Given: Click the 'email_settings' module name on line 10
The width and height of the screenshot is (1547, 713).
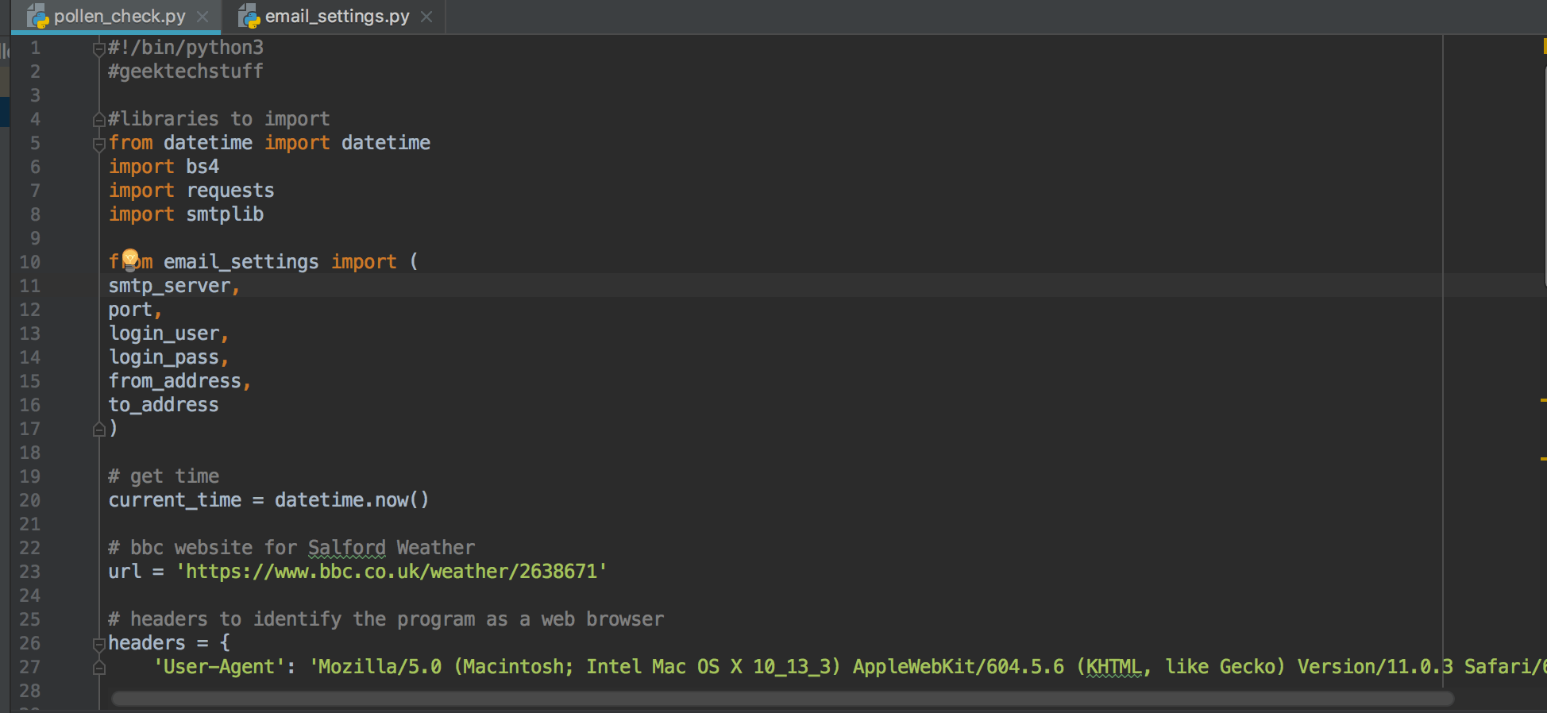Looking at the screenshot, I should 241,262.
